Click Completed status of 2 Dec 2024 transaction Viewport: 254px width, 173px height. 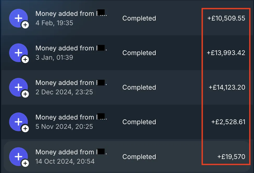click(139, 88)
